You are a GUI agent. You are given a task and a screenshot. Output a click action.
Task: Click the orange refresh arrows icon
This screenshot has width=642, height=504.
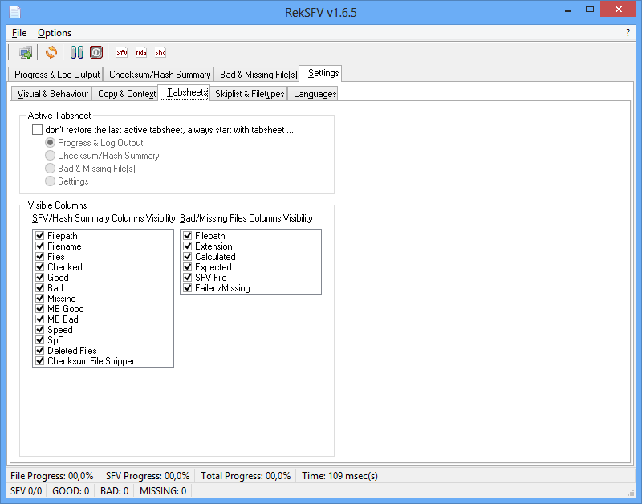tap(51, 52)
